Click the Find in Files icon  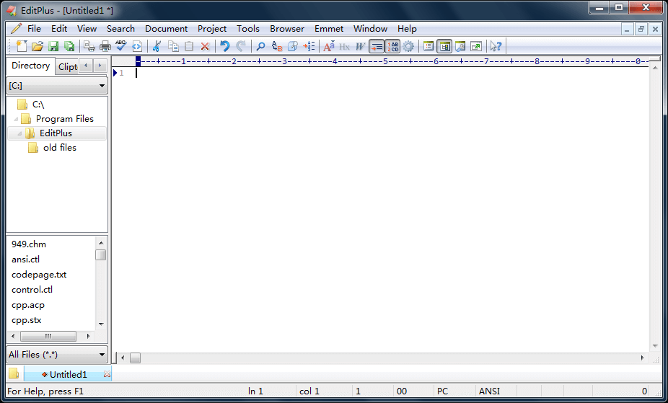(x=293, y=46)
